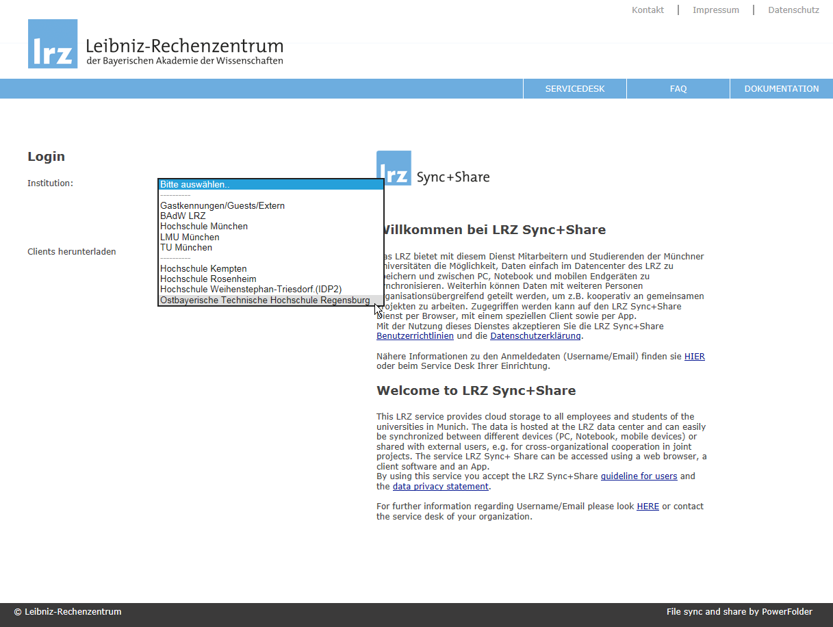Open the Kontakt link at top
This screenshot has height=627, width=833.
coord(648,10)
